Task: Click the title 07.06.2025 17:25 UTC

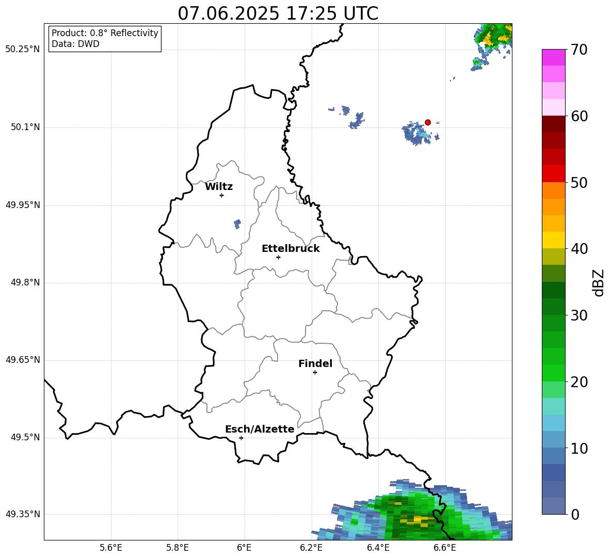Action: [278, 13]
